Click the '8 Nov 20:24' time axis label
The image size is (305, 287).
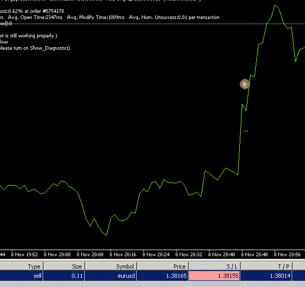tap(156, 254)
